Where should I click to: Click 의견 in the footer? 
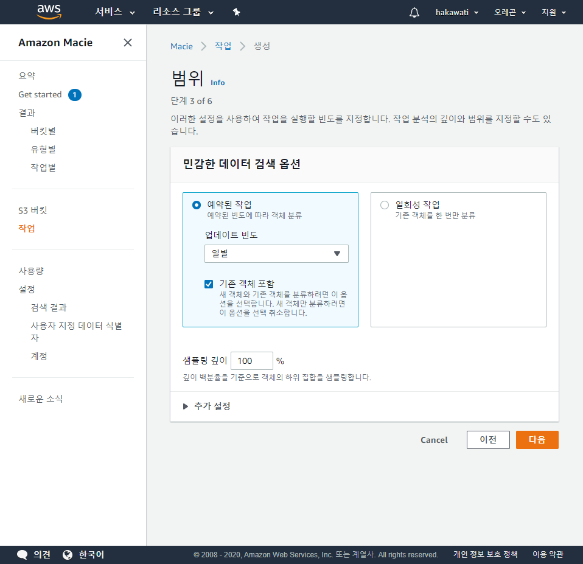click(x=42, y=555)
